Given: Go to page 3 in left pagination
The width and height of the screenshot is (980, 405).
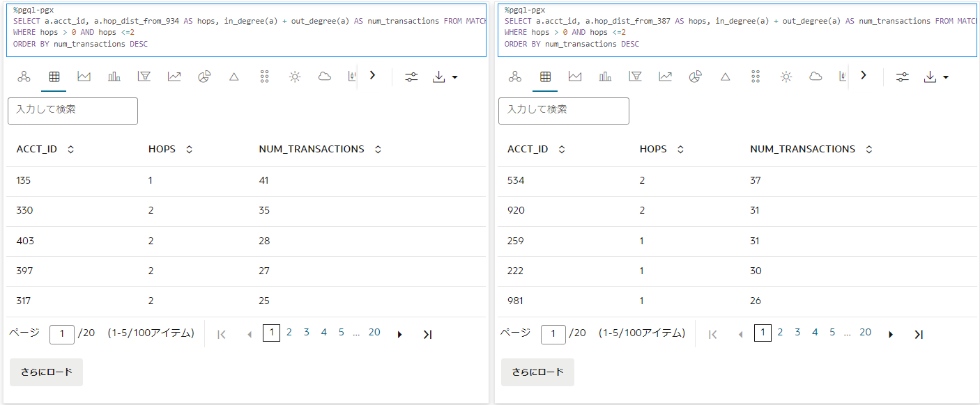Looking at the screenshot, I should click(306, 333).
